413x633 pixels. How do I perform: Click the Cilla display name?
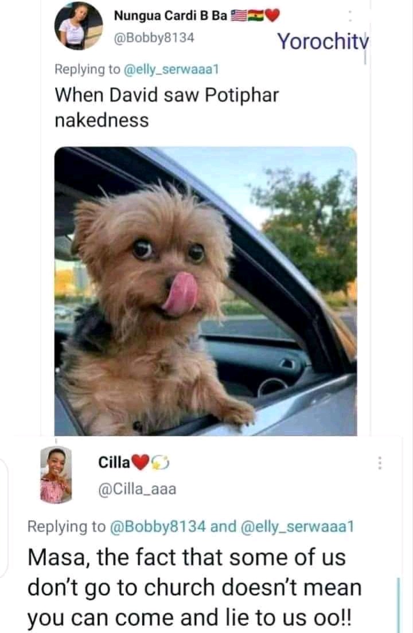[114, 463]
